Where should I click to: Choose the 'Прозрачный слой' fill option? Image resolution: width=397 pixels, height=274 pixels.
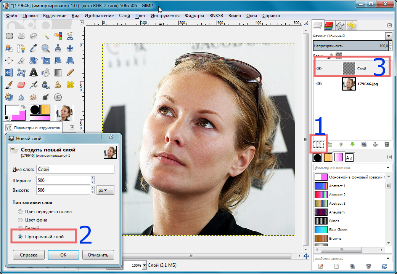[41, 237]
